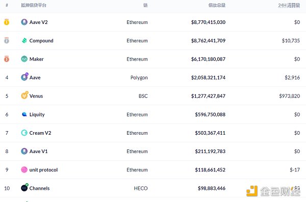Click the Venus logo icon
Screen dimensions: 306x202
(24, 95)
